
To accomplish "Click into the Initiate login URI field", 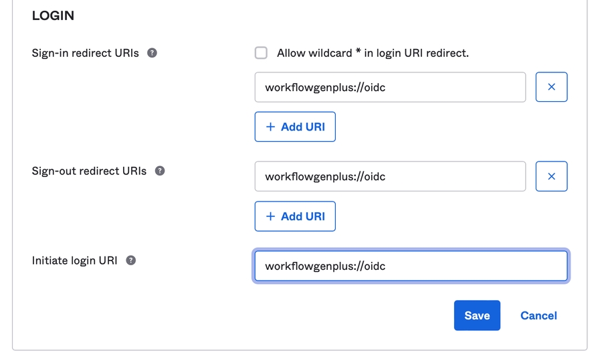I will (411, 266).
